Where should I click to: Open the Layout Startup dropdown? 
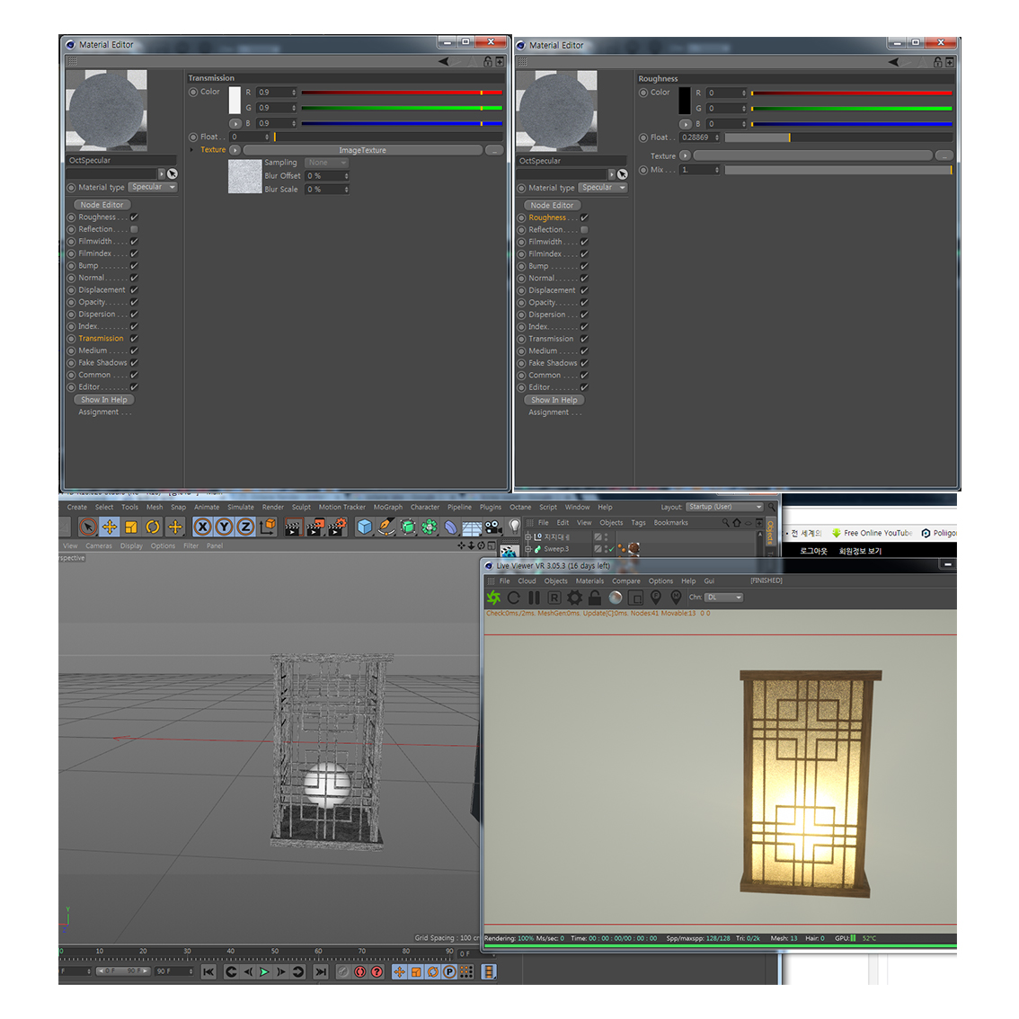coord(724,507)
